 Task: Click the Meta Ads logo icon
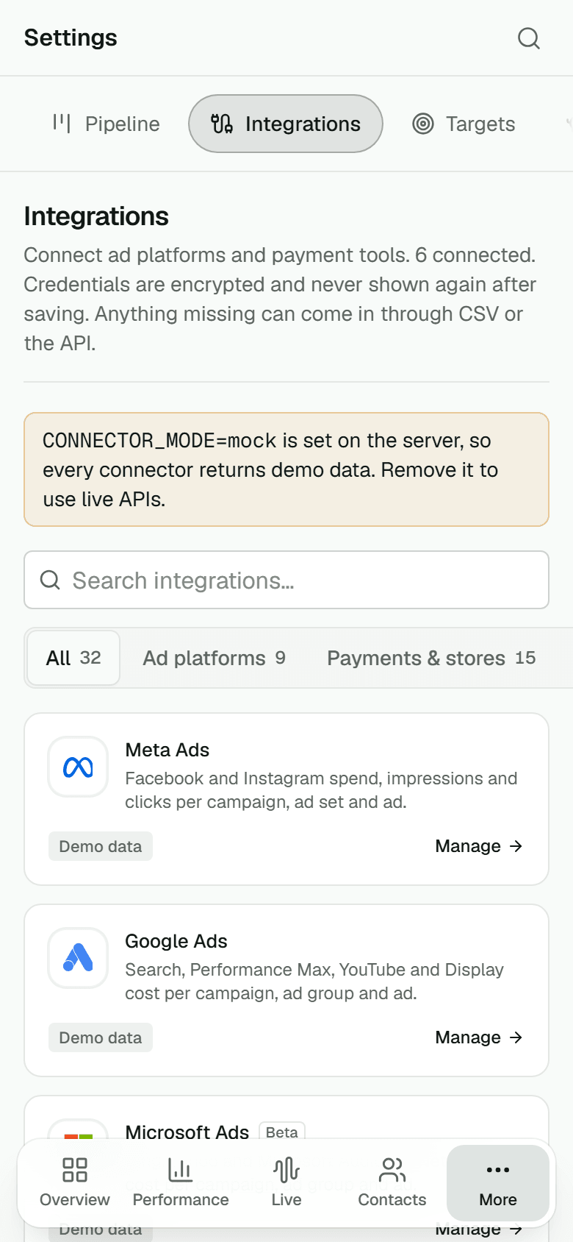point(78,767)
